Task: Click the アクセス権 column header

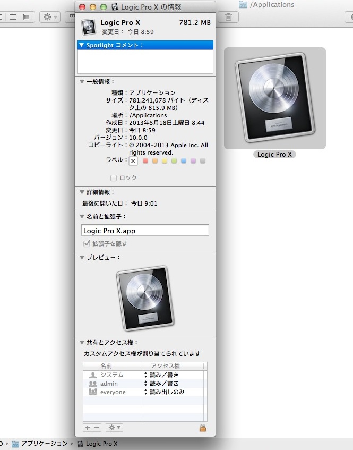Action: click(x=174, y=366)
